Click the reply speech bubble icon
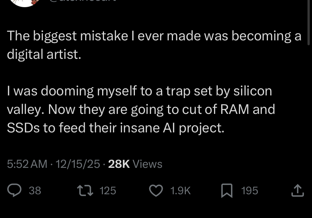The image size is (312, 218). pos(14,190)
